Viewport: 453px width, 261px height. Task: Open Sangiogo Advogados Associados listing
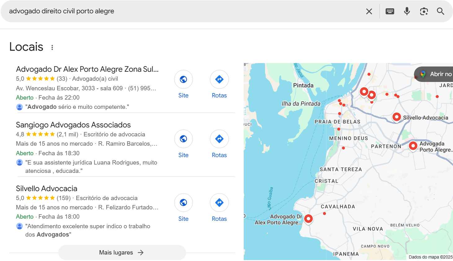[x=73, y=125]
